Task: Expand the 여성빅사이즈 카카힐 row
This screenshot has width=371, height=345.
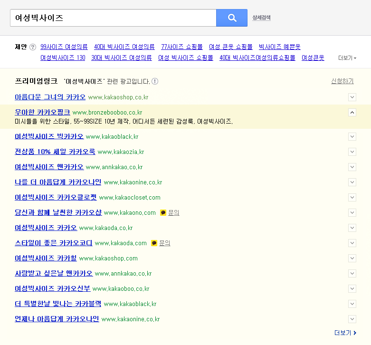Action: (352, 258)
